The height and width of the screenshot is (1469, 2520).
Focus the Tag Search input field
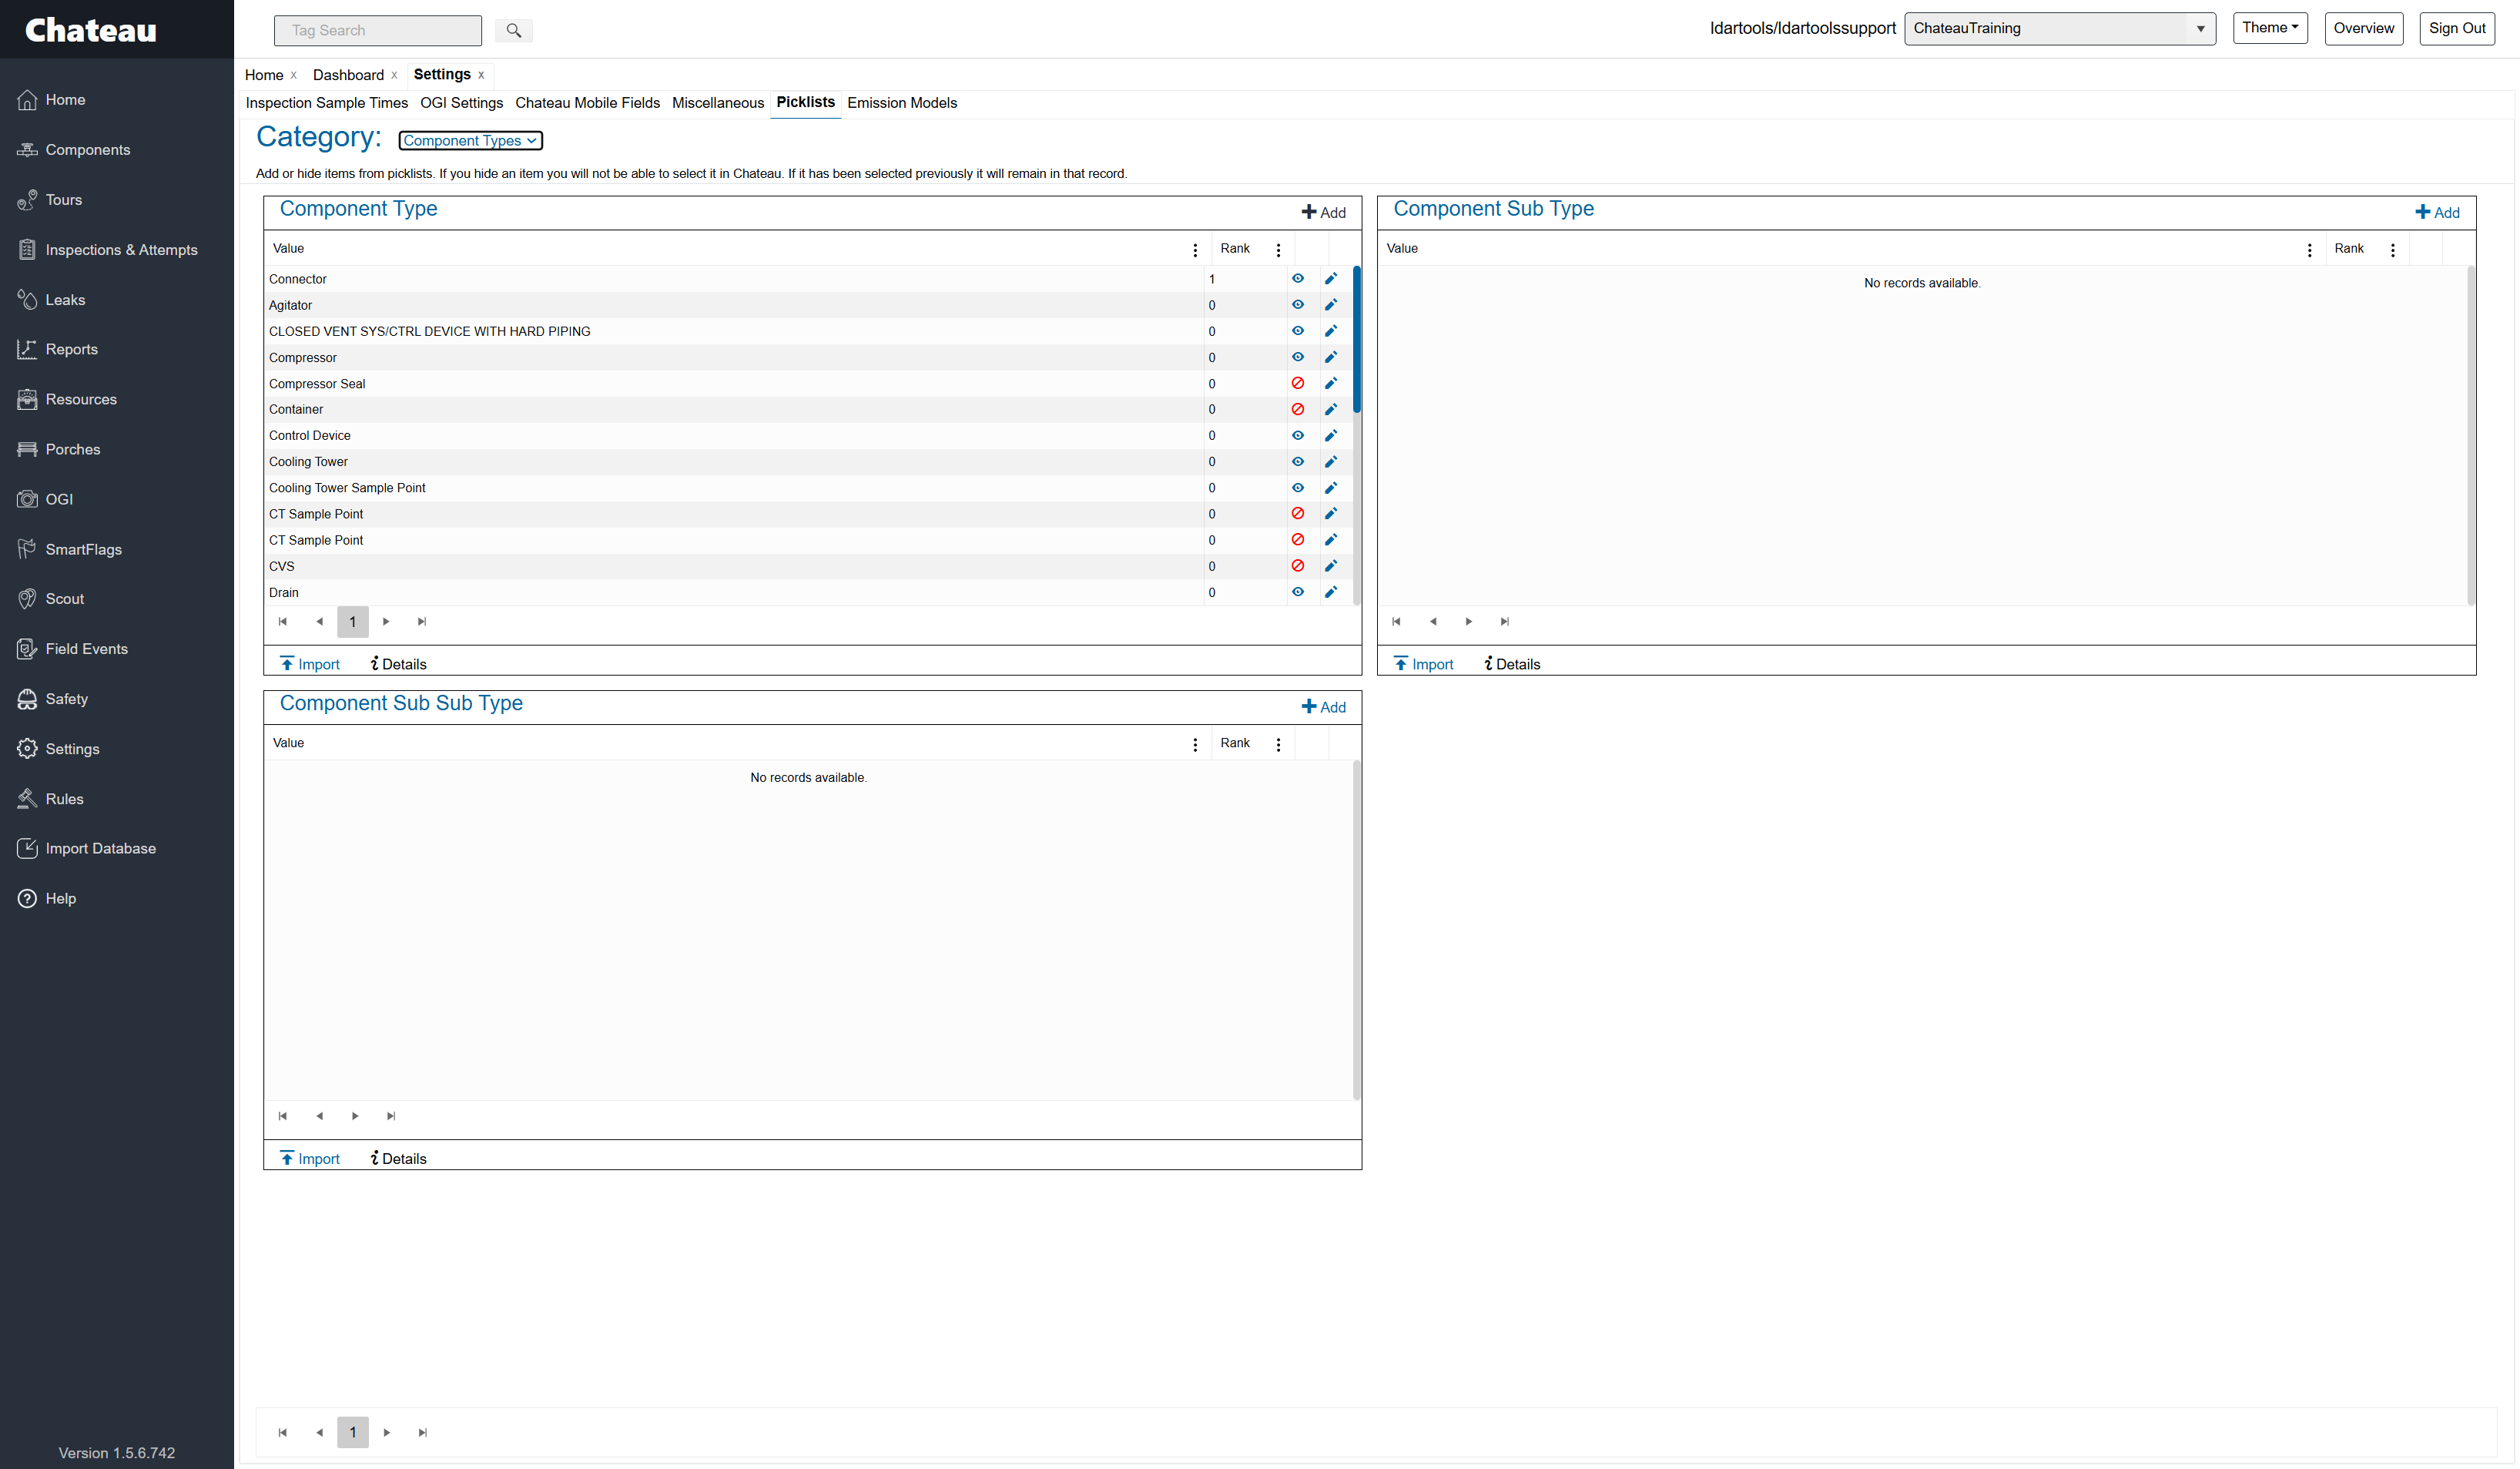pyautogui.click(x=378, y=30)
